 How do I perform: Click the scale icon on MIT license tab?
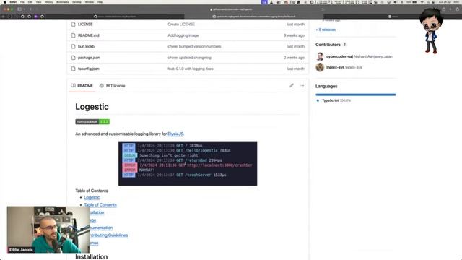click(x=101, y=86)
